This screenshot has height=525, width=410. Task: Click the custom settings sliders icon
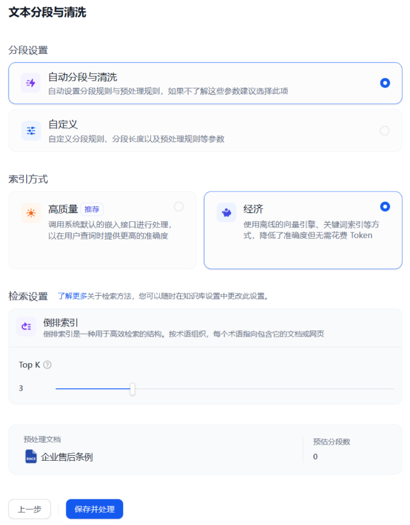[x=30, y=130]
